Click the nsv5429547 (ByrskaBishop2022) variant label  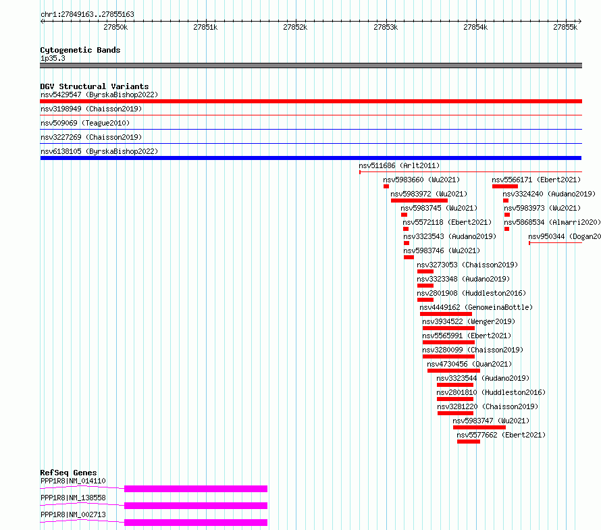click(x=99, y=95)
